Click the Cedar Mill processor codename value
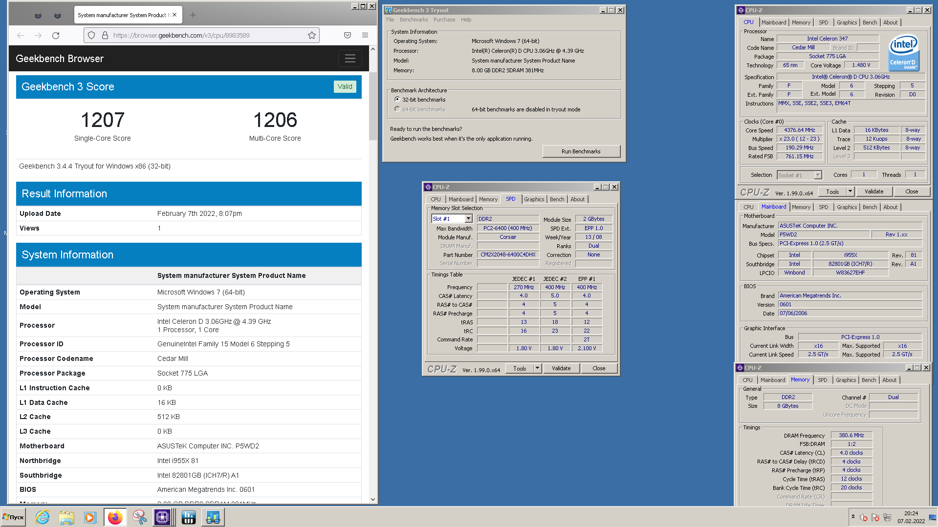This screenshot has width=938, height=527. [173, 358]
